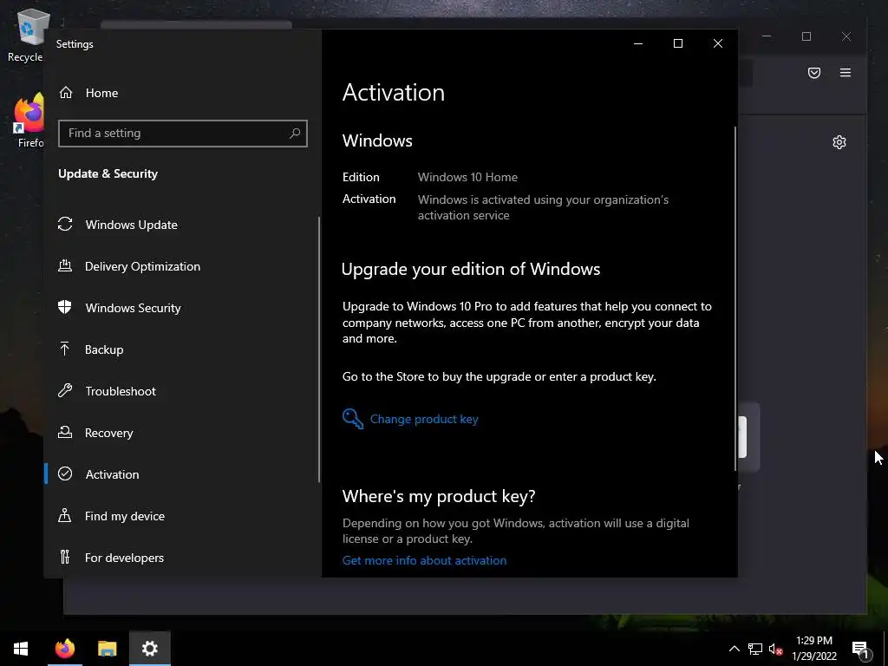Open Find my device settings
Image resolution: width=888 pixels, height=666 pixels.
(x=181, y=516)
